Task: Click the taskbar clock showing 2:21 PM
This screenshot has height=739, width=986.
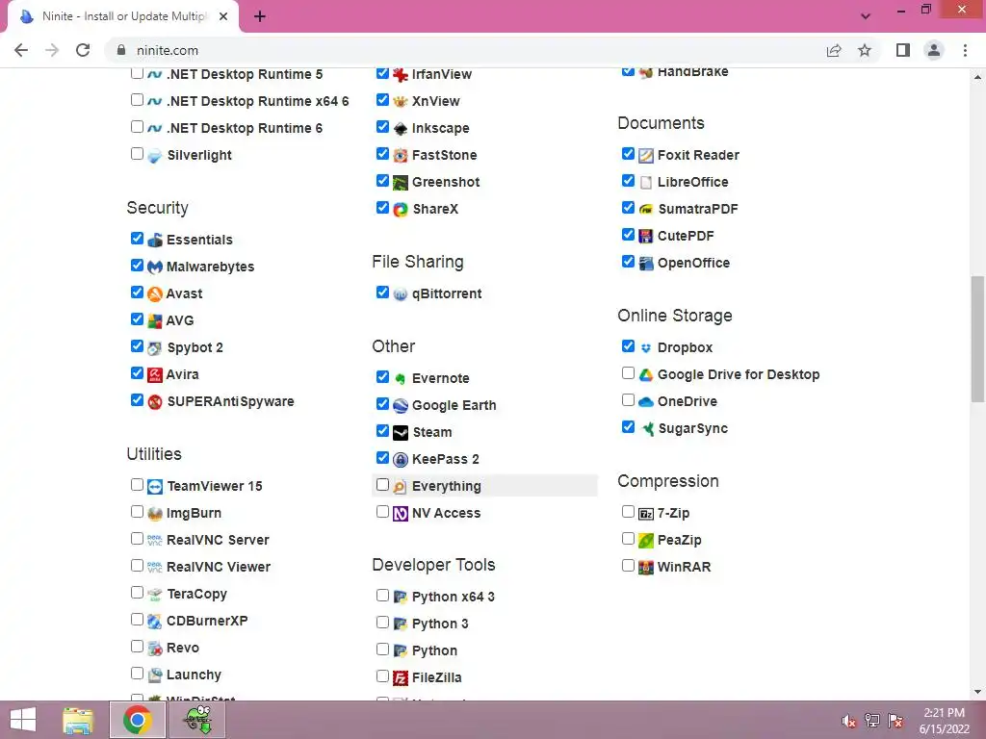Action: pyautogui.click(x=944, y=720)
